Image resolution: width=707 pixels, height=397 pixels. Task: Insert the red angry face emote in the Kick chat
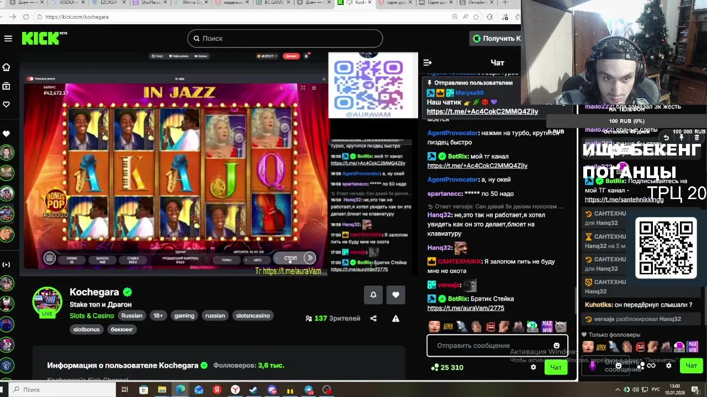pos(490,326)
